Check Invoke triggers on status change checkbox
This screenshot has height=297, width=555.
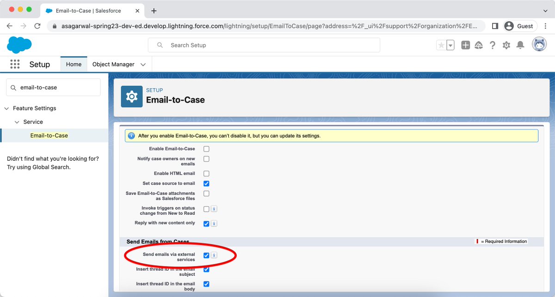click(x=206, y=209)
